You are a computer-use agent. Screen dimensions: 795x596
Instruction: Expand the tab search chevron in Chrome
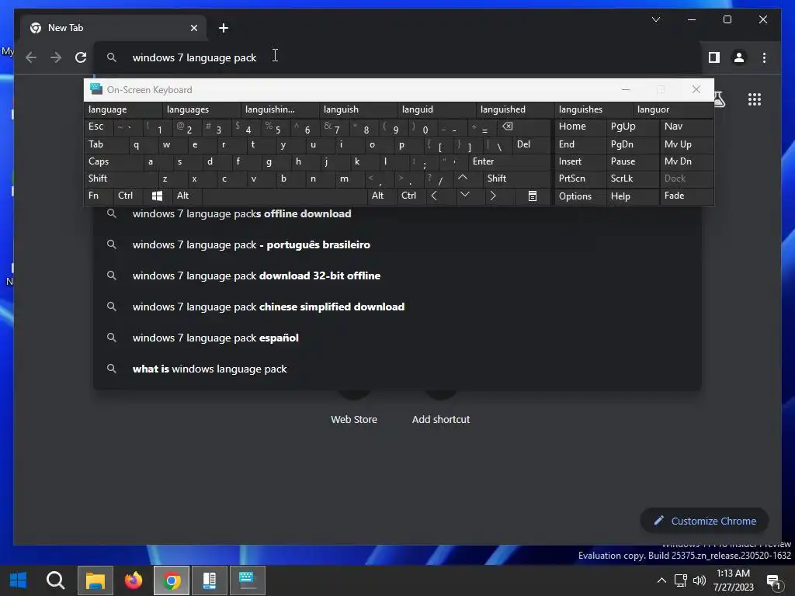655,19
